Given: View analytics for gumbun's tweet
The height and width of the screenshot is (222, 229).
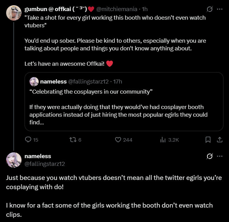Looking at the screenshot, I should coord(163,140).
